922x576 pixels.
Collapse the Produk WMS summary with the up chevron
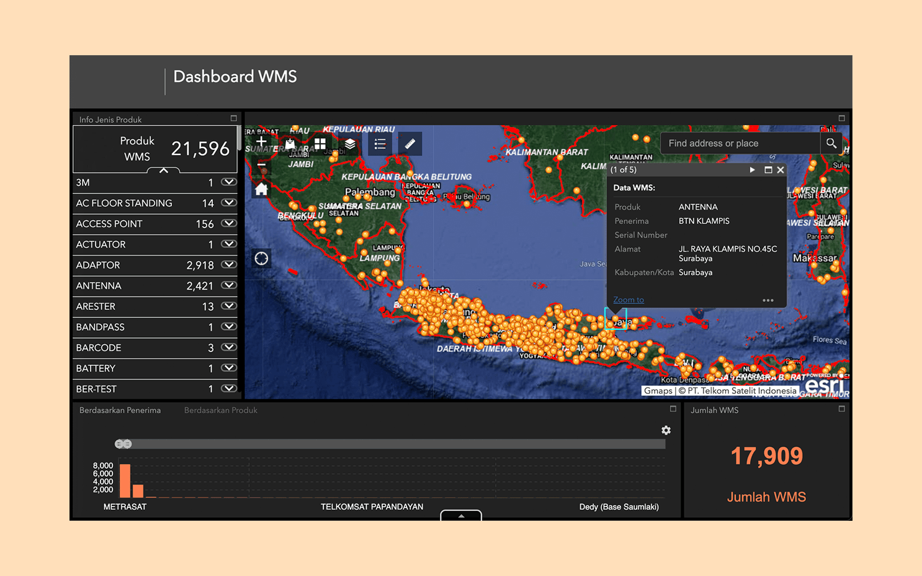164,170
